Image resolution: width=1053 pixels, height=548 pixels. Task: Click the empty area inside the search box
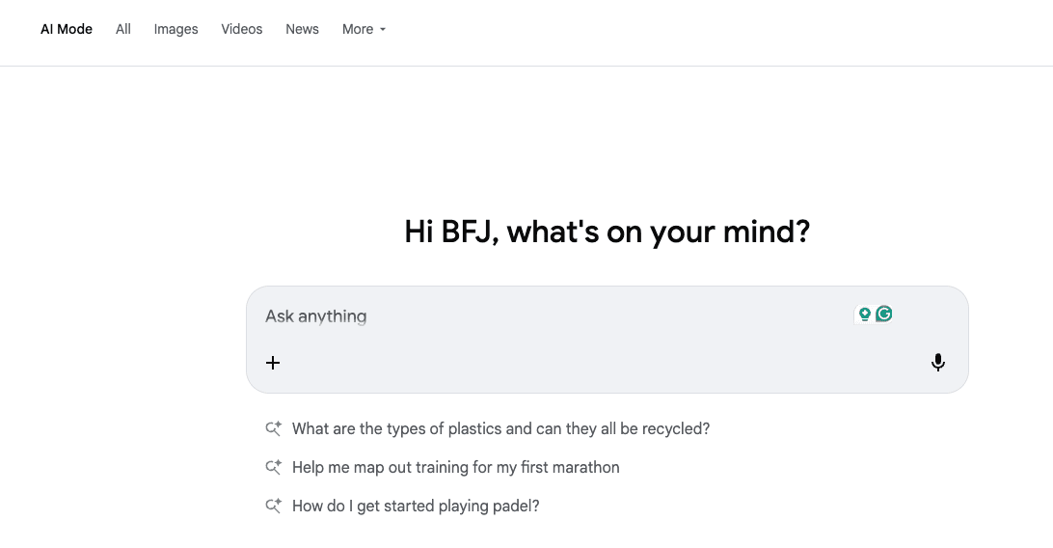[598, 362]
